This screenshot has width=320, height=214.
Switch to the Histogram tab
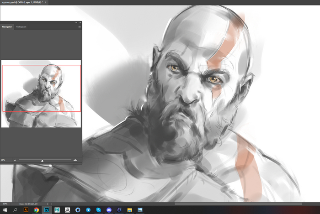21,26
